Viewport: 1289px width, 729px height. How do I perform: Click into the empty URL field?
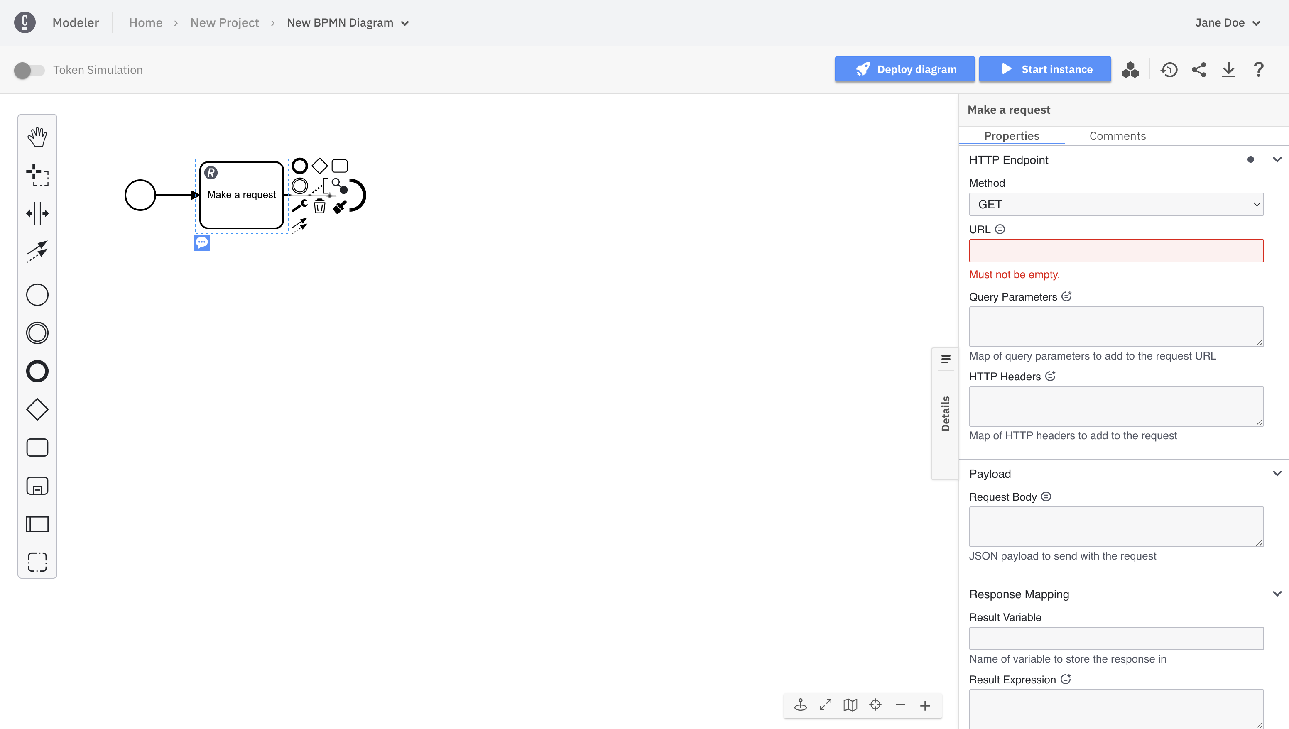point(1116,251)
